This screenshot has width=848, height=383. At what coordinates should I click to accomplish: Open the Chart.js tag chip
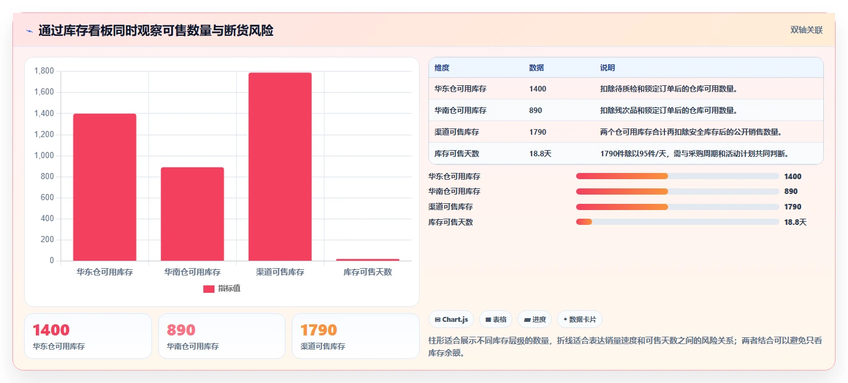point(451,319)
